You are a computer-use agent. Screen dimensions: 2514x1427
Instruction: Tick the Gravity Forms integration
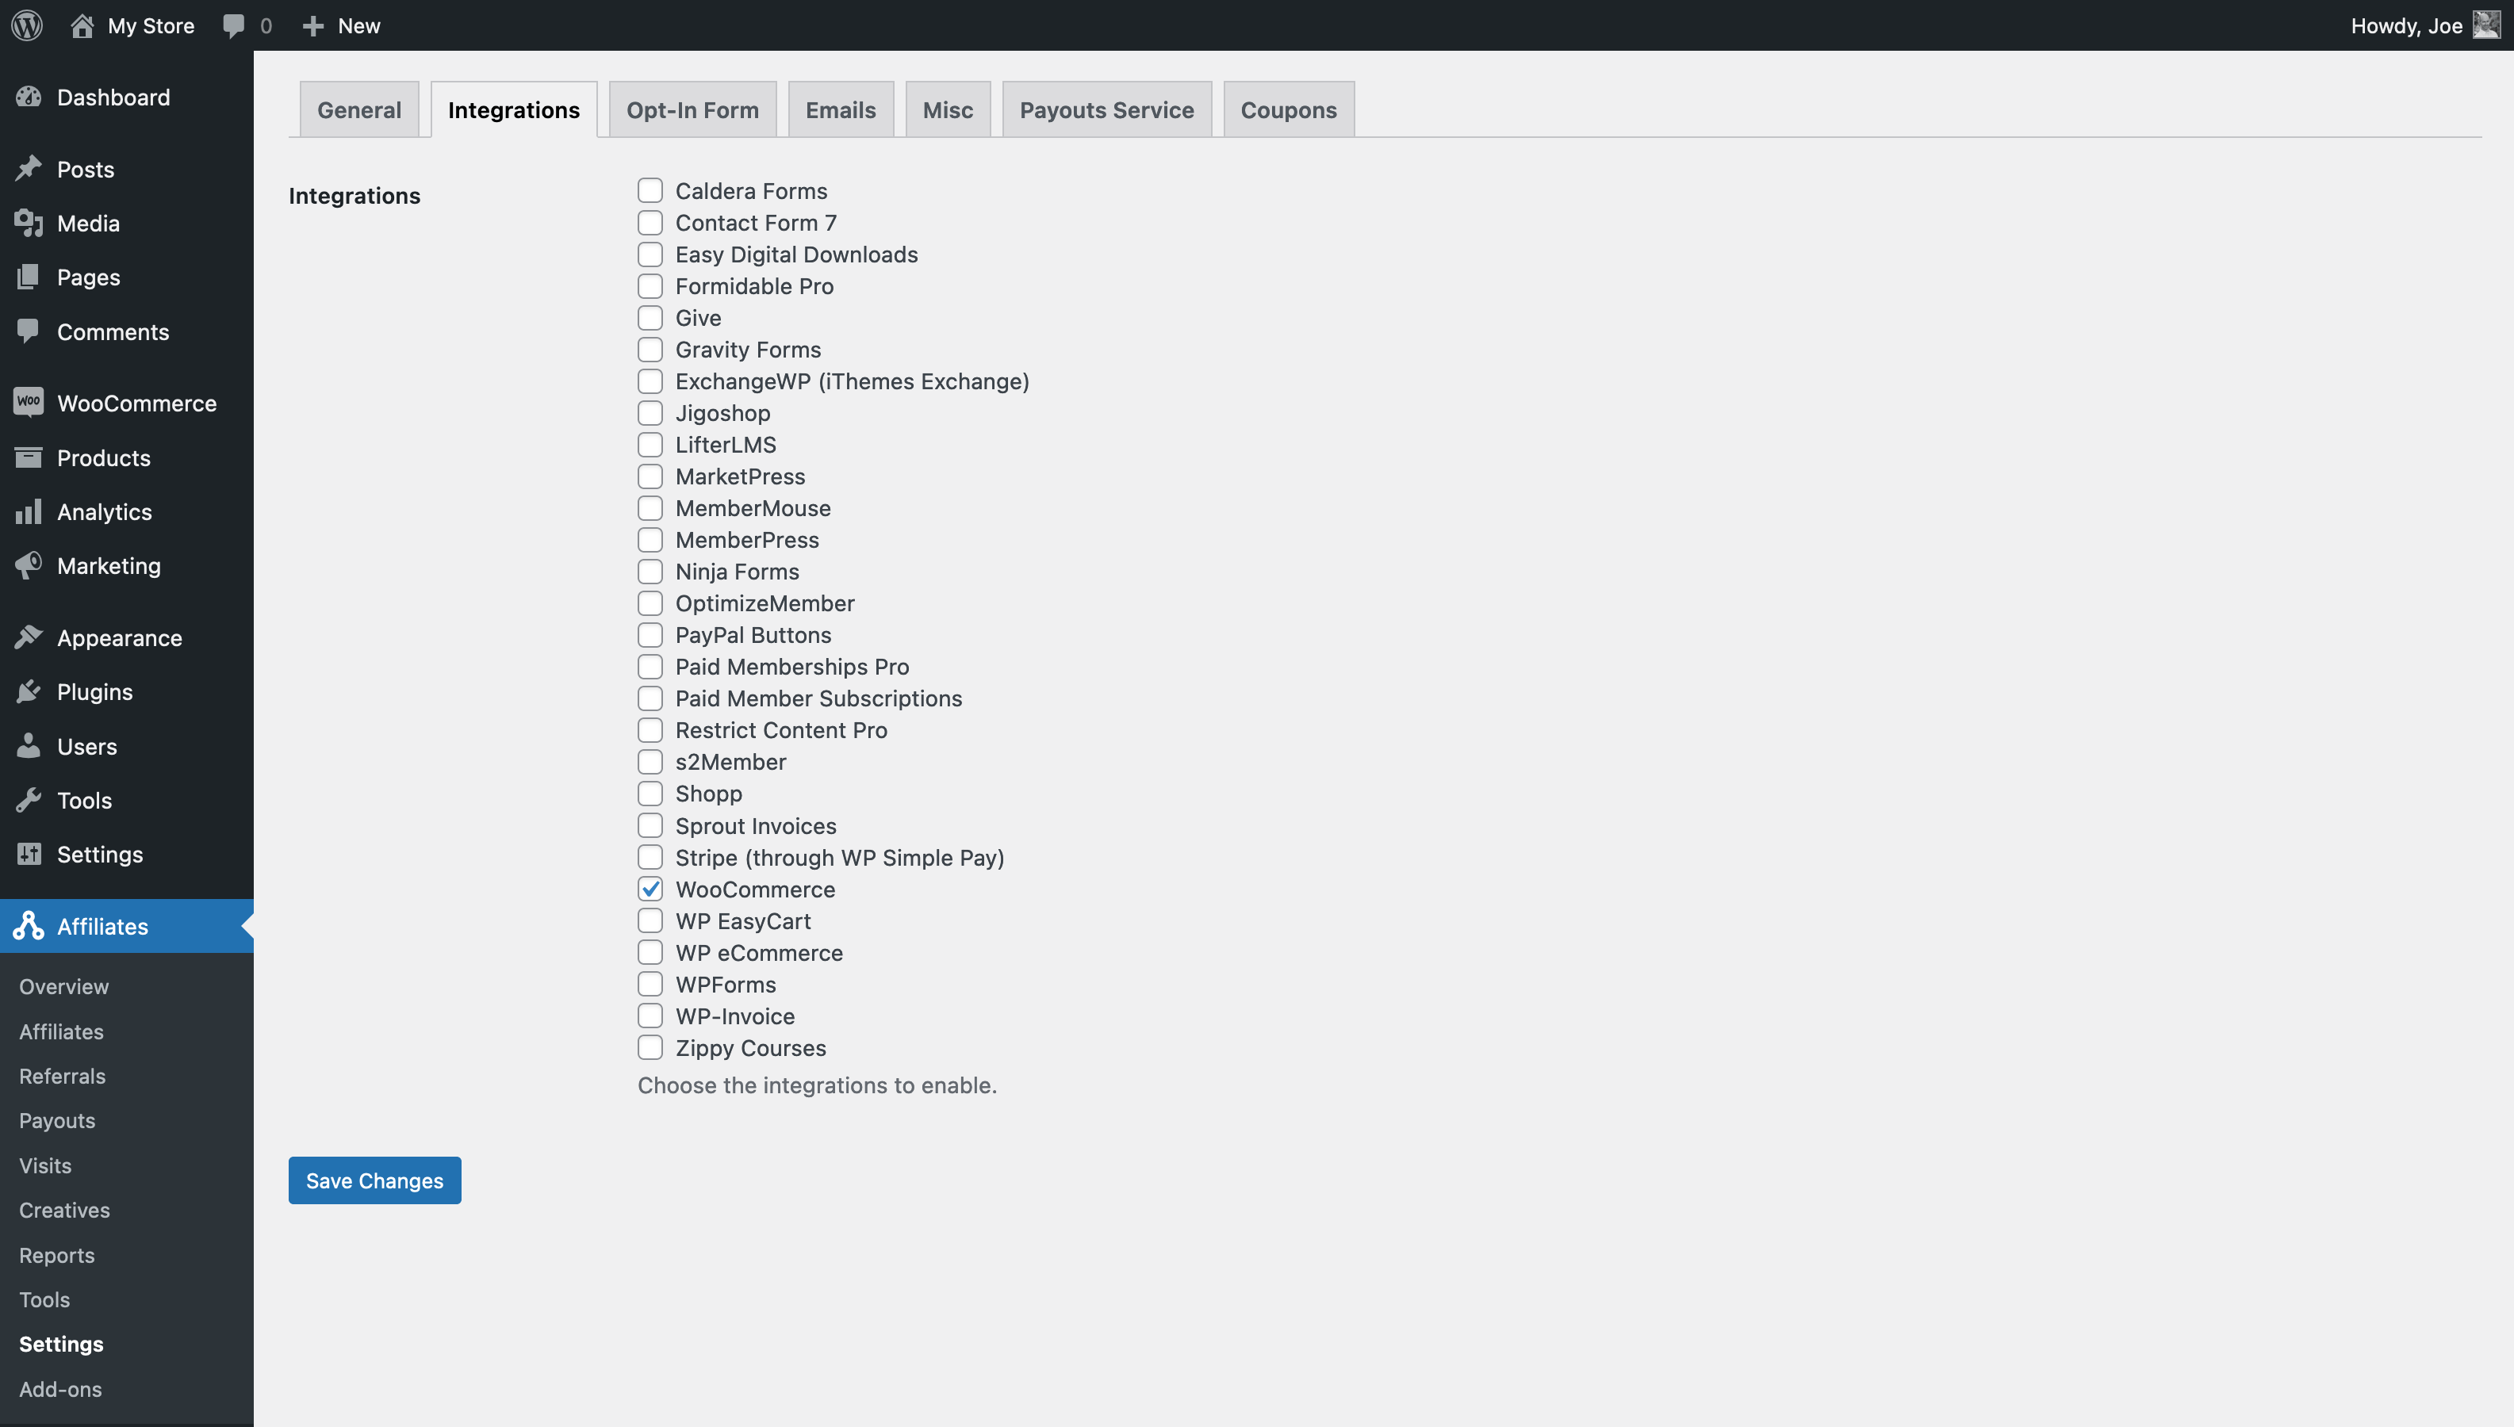(650, 350)
